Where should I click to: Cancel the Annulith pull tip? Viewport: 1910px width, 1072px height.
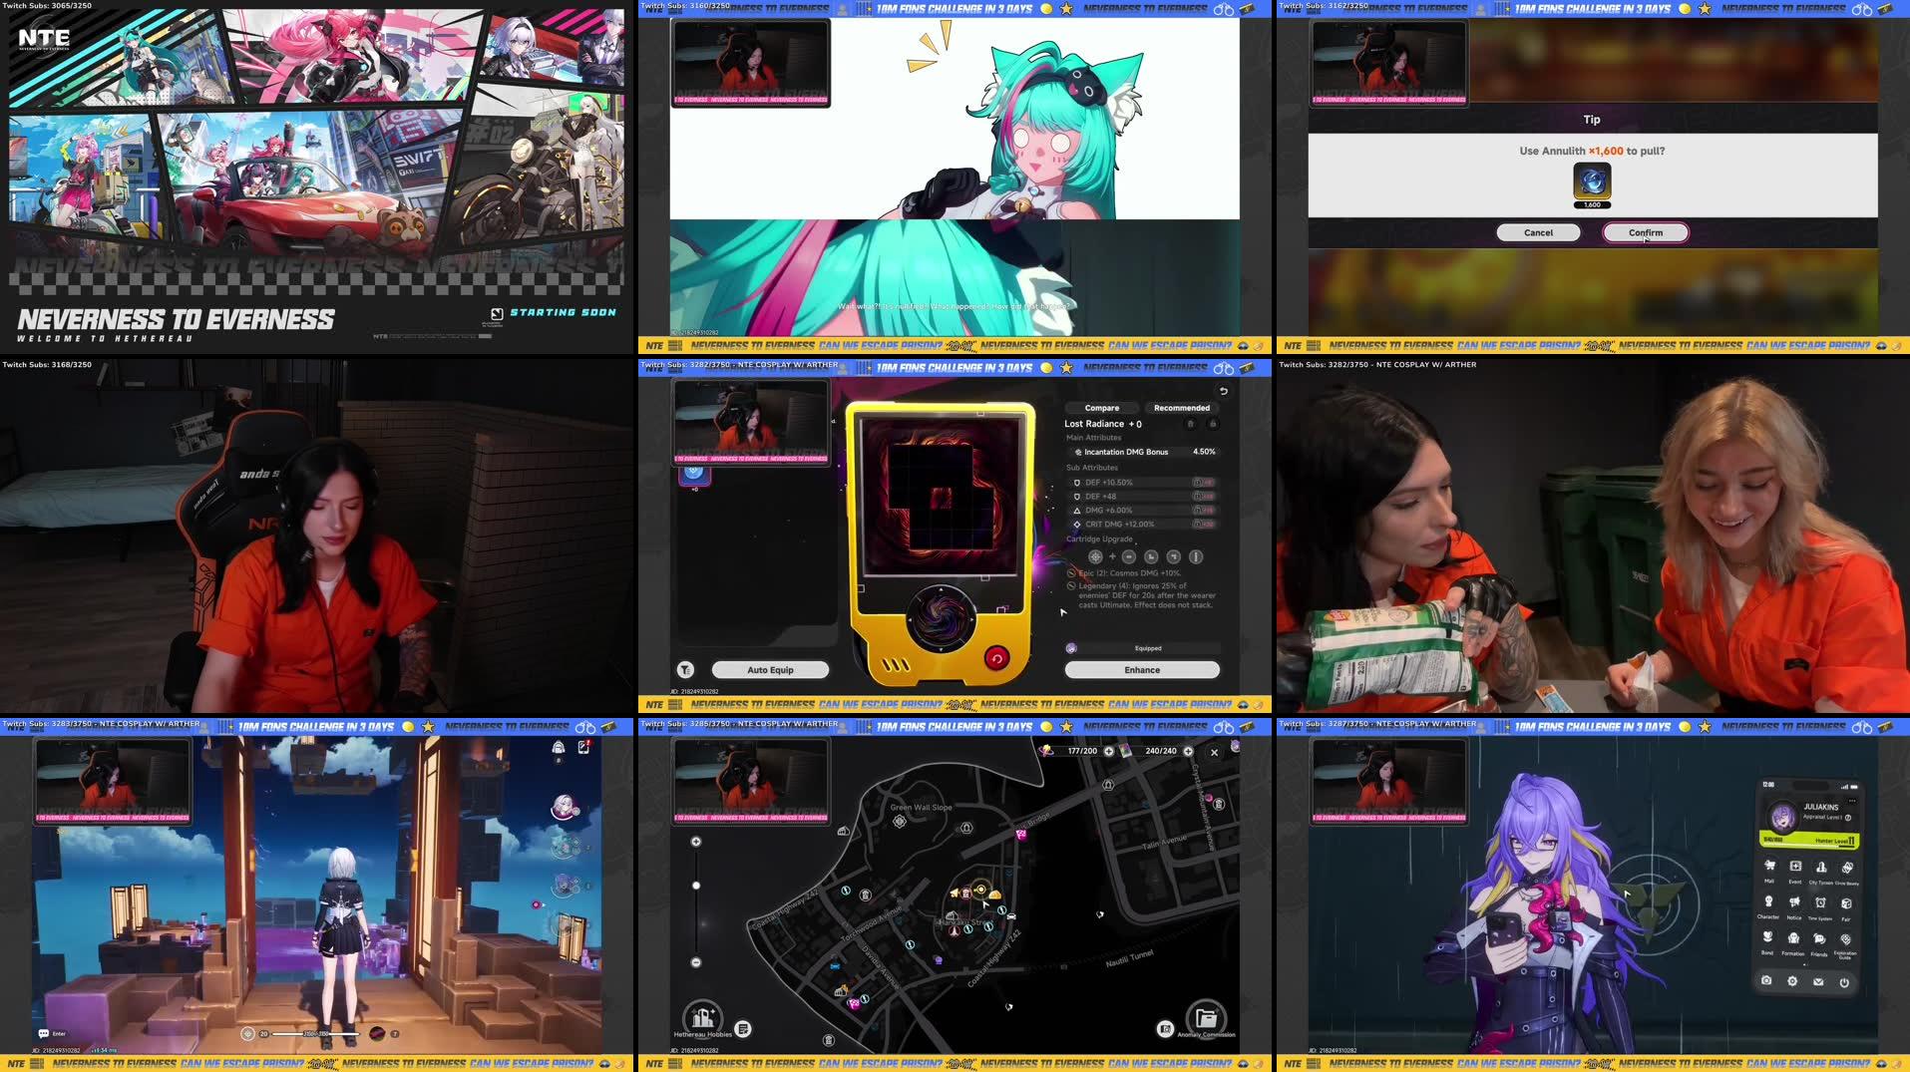click(x=1538, y=232)
